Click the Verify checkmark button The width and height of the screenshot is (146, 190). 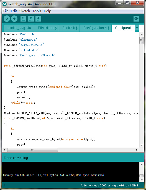tap(7, 19)
